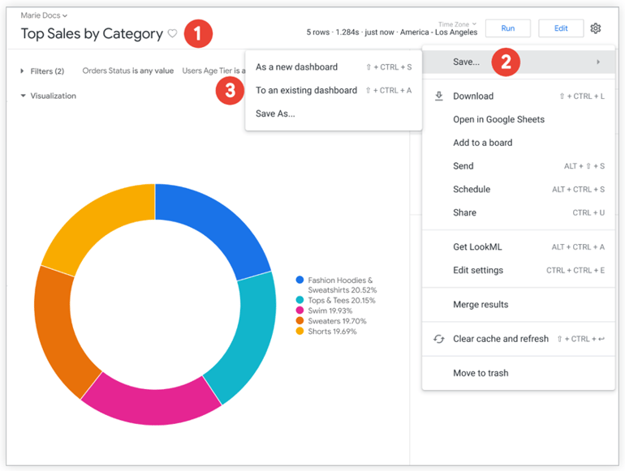Select the Save... menu item
625x471 pixels.
pyautogui.click(x=518, y=62)
